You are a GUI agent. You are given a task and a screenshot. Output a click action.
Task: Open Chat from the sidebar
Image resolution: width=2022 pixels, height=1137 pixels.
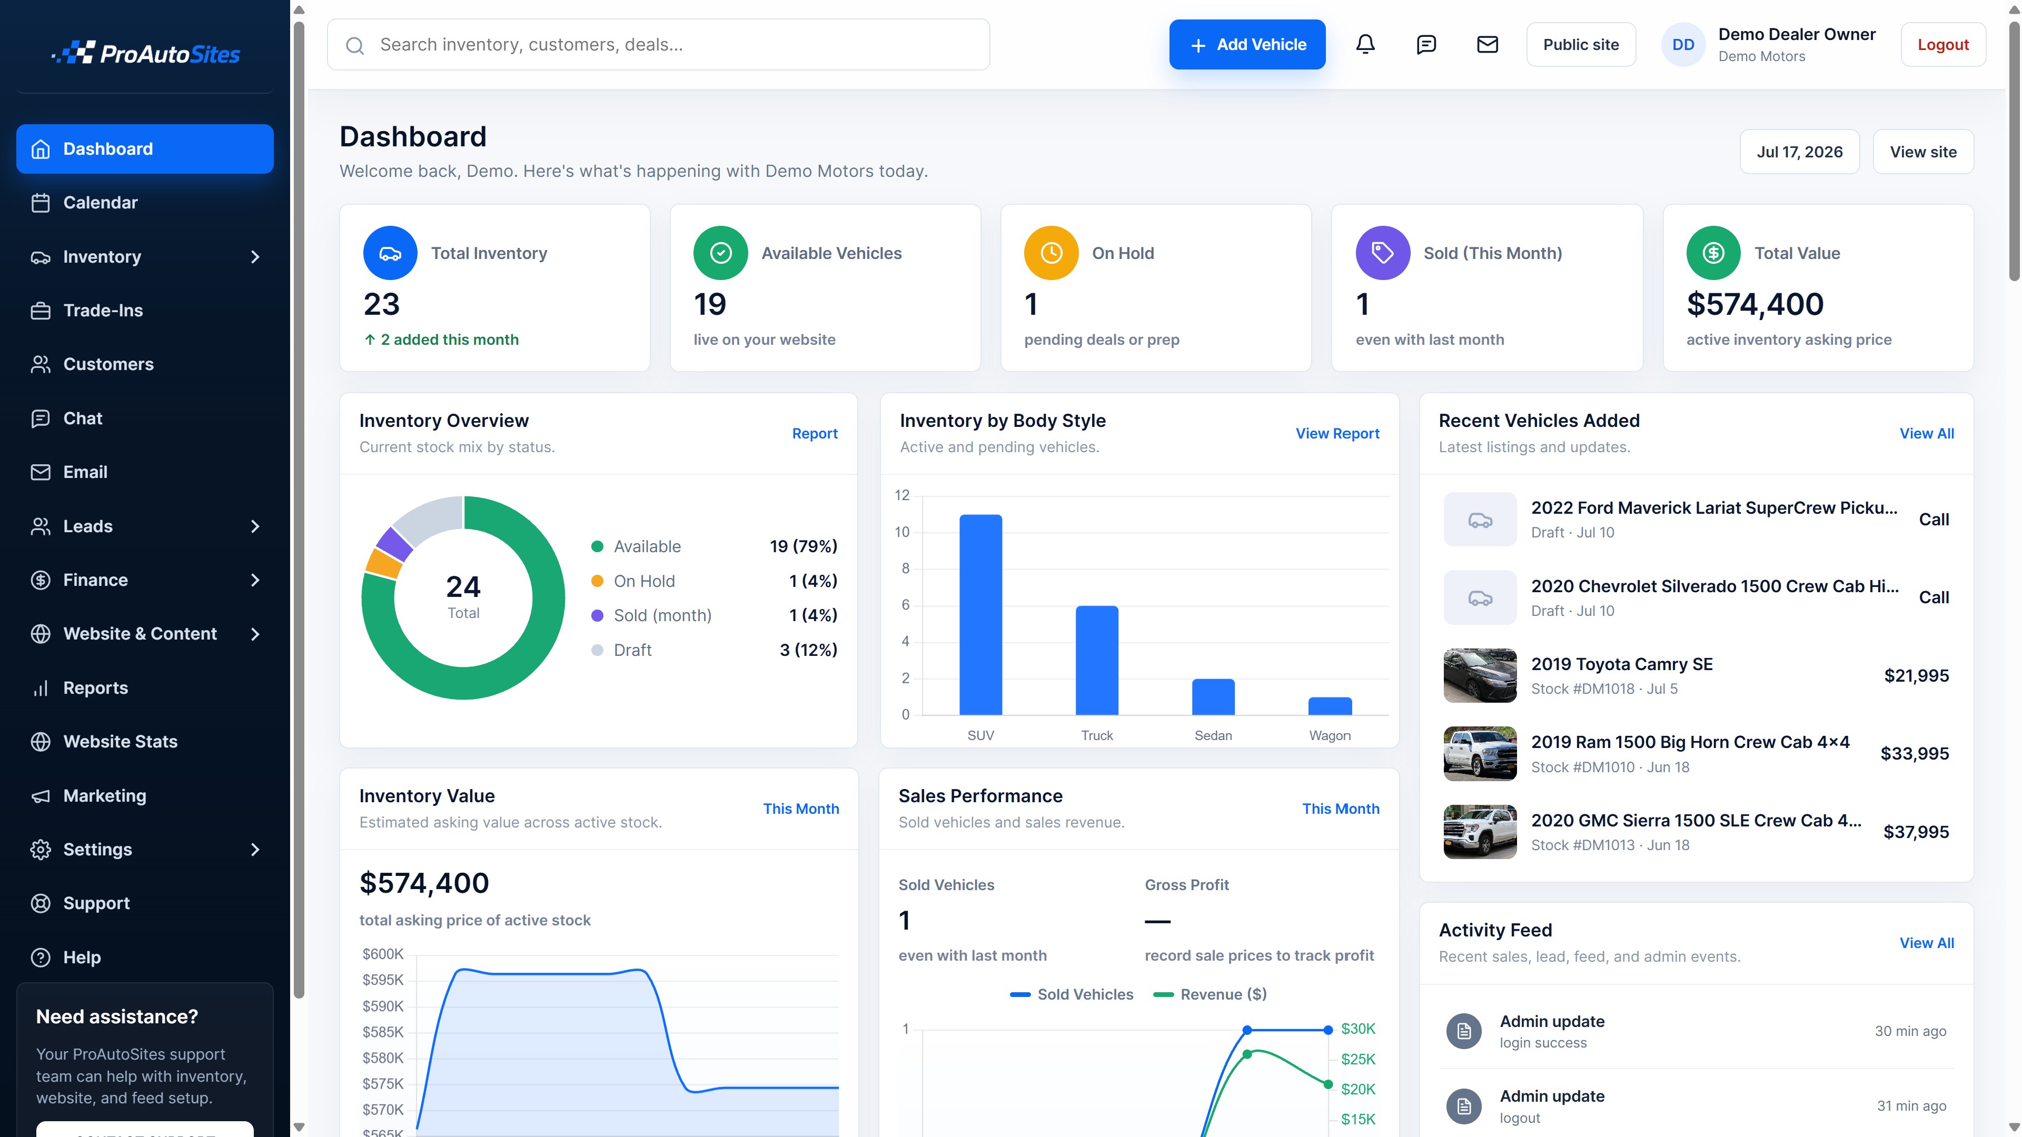point(145,418)
